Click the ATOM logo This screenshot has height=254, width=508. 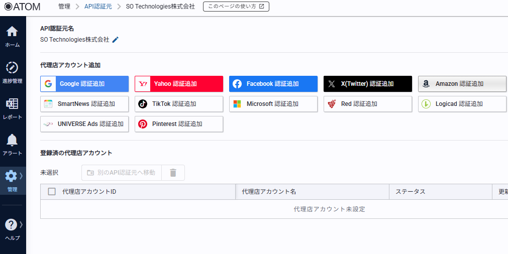click(23, 7)
